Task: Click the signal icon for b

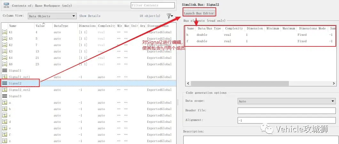Action: pyautogui.click(x=4, y=109)
